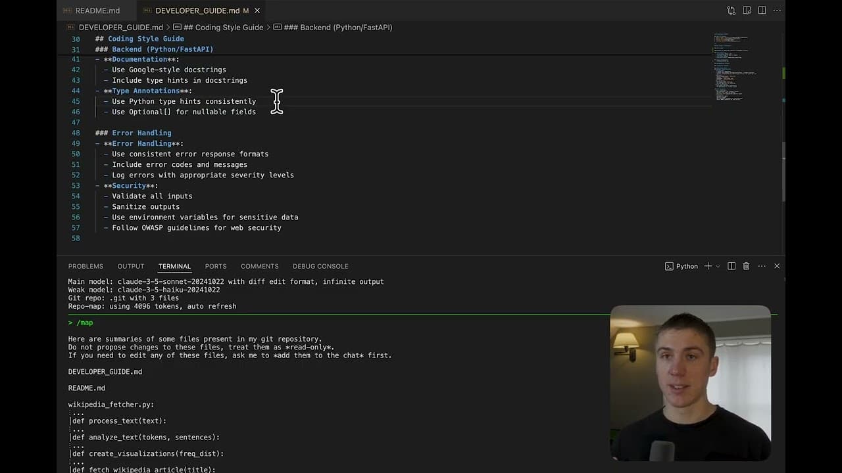Viewport: 842px width, 473px height.
Task: Open more terminal actions menu
Action: click(762, 266)
